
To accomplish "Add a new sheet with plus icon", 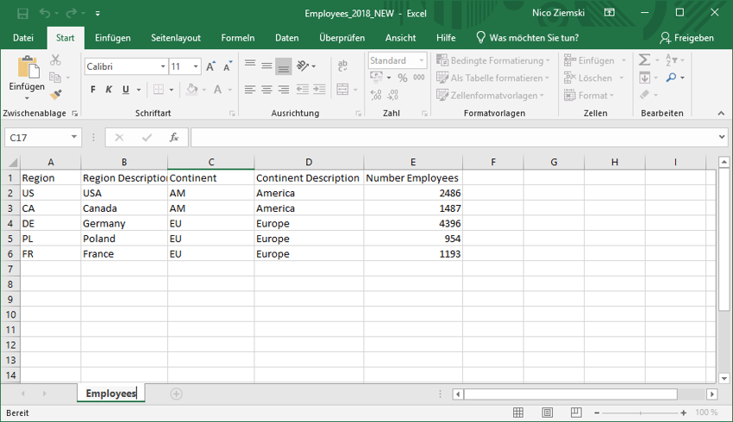I will pyautogui.click(x=176, y=394).
